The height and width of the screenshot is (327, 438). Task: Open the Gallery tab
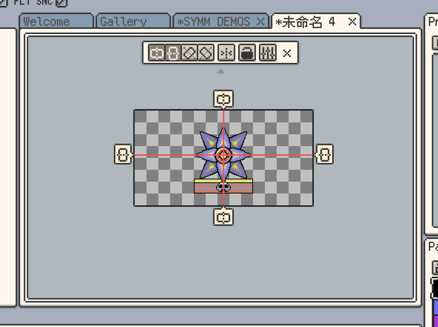click(x=132, y=21)
